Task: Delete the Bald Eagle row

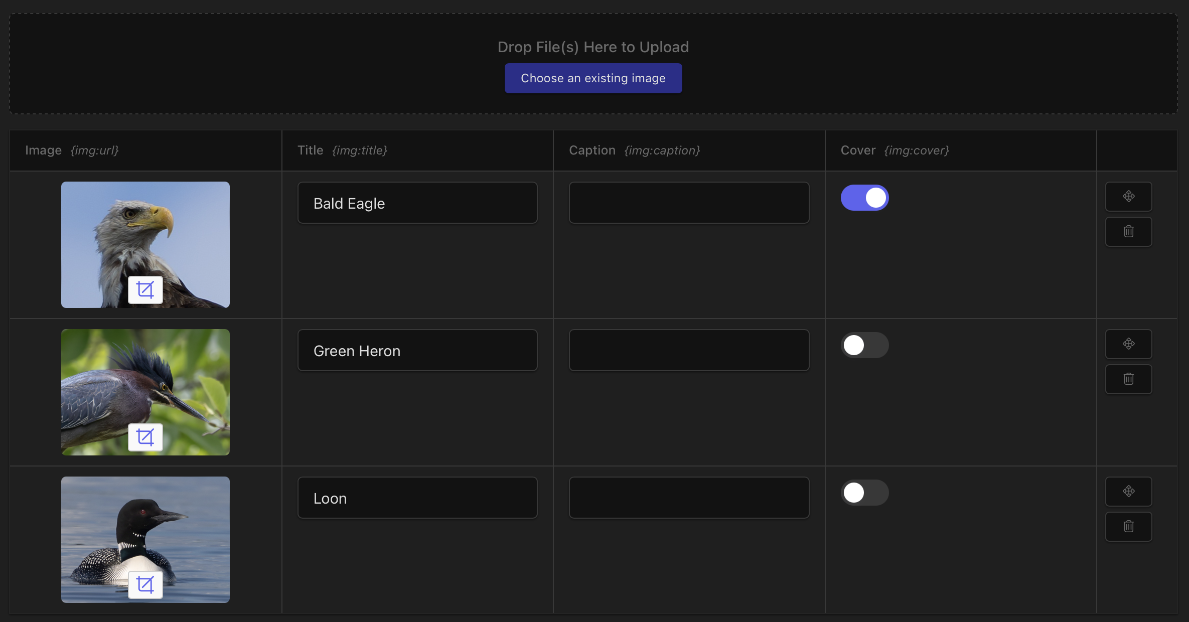Action: tap(1128, 232)
